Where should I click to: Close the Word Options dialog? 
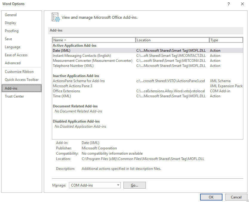click(242, 4)
